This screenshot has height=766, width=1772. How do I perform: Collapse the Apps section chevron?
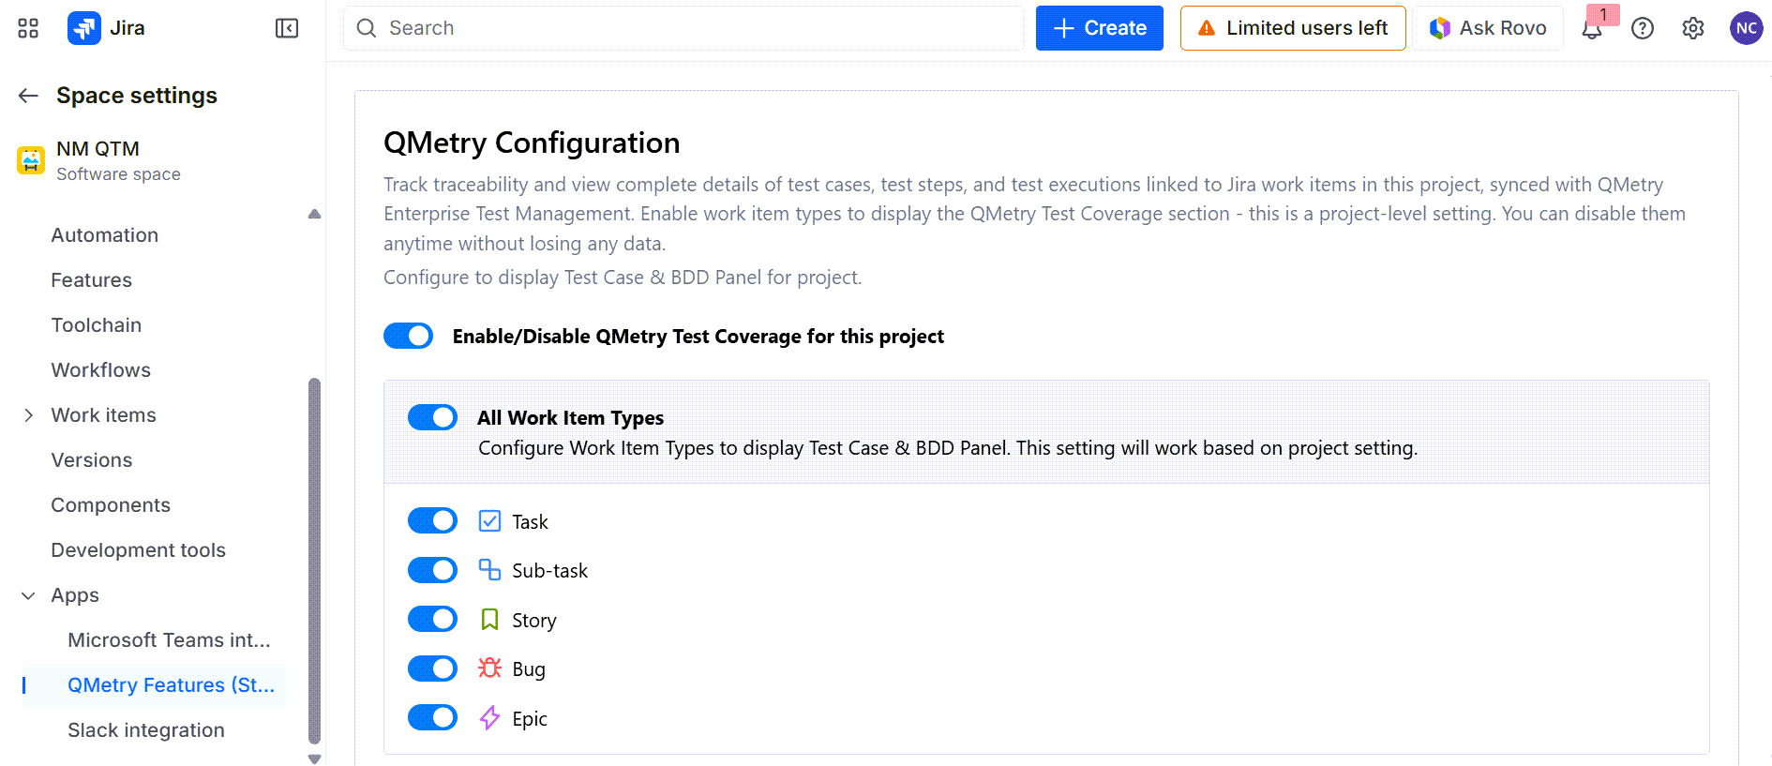click(28, 595)
